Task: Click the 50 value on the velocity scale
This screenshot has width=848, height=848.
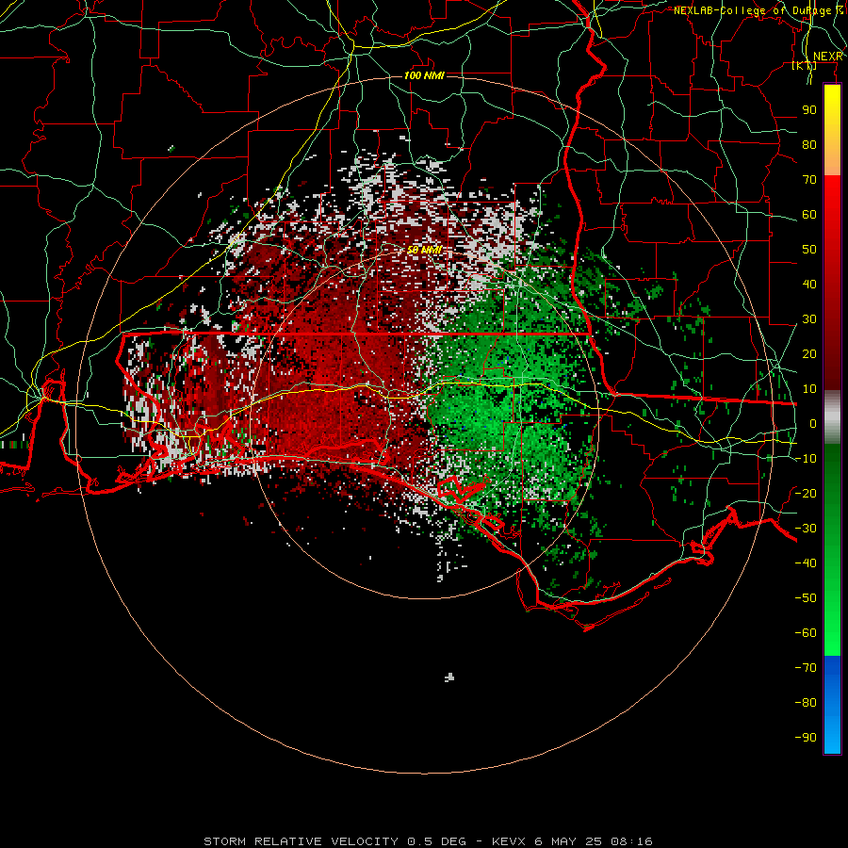Action: [x=809, y=250]
